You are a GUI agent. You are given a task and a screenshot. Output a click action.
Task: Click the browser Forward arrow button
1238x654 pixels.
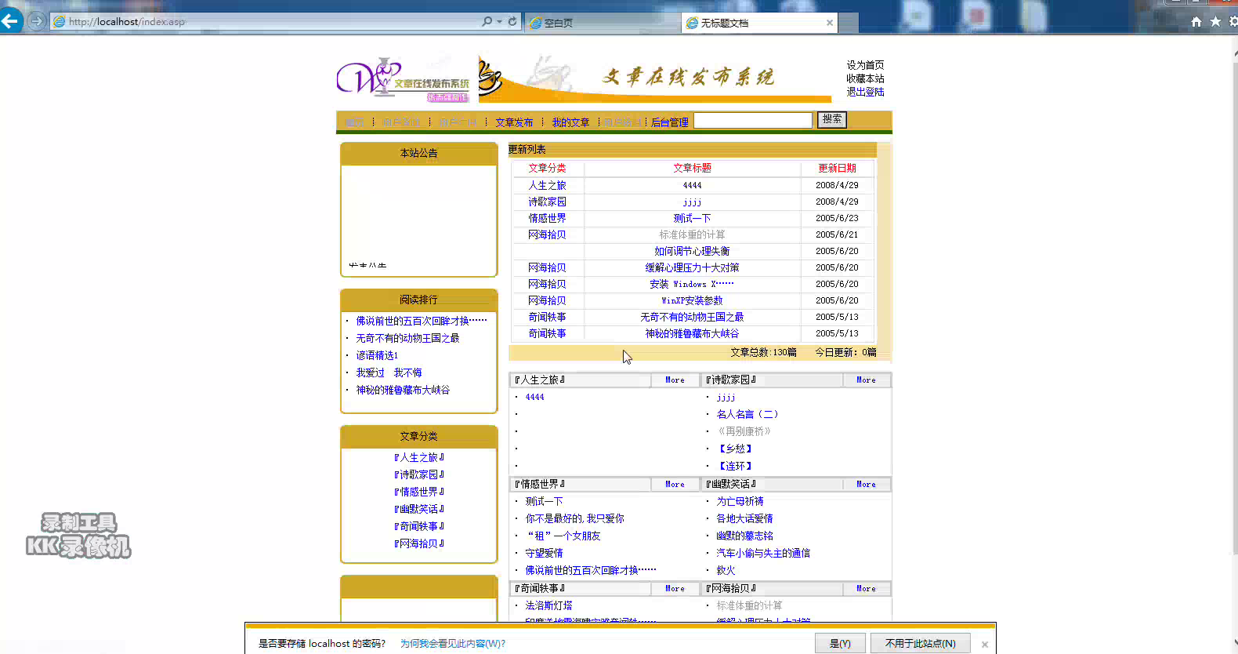pos(36,21)
